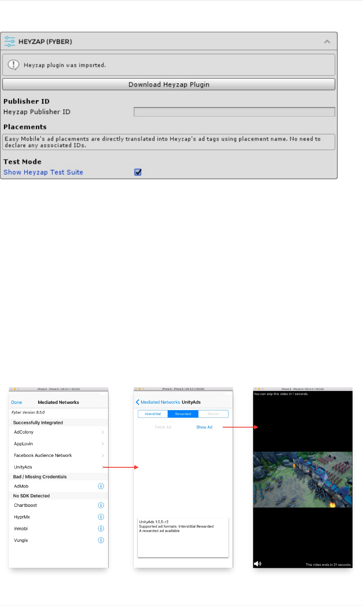Expand AdColony row chevron
Screen dimensions: 363x606
[103, 432]
